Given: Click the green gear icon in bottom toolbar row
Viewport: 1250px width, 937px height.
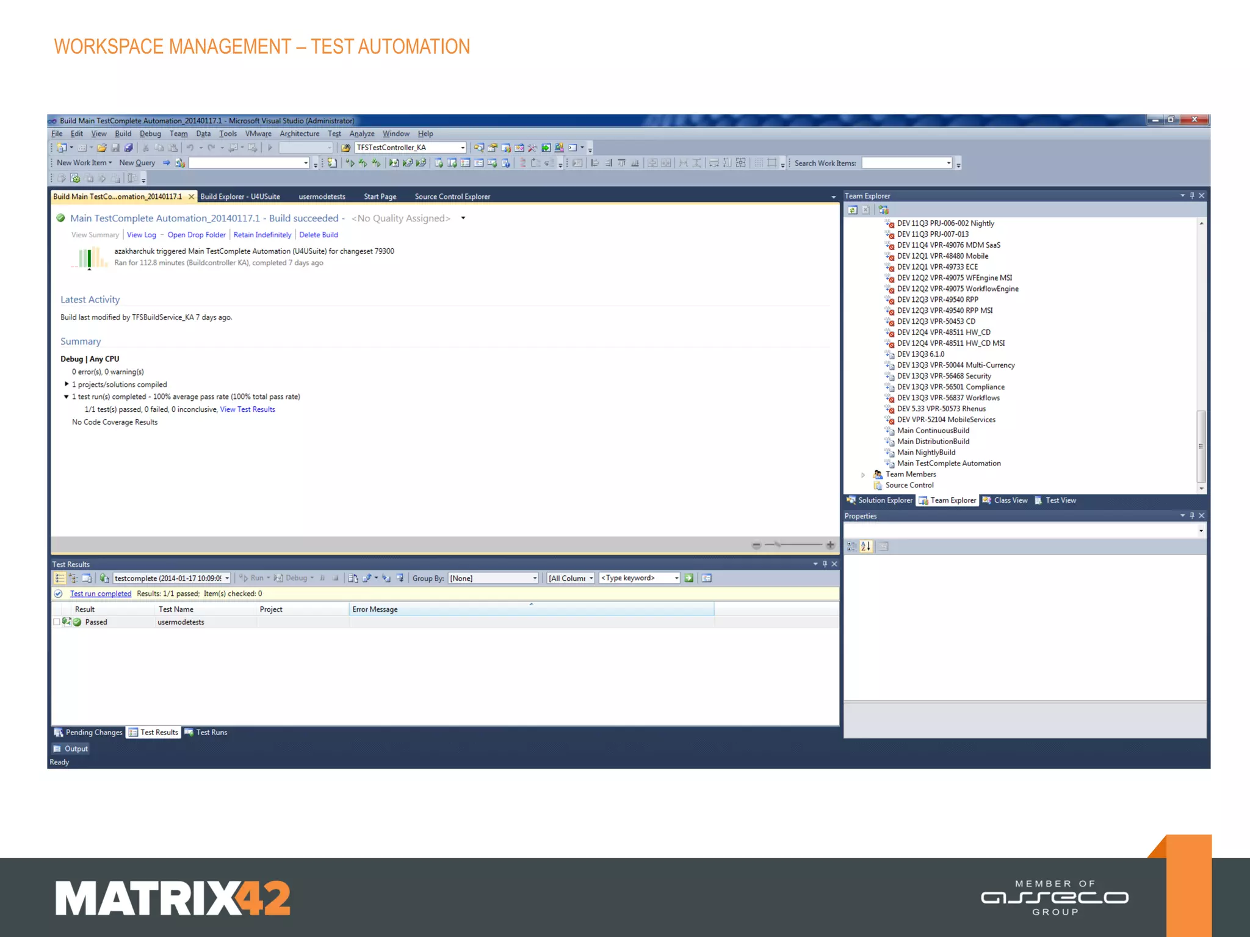Looking at the screenshot, I should tap(75, 179).
